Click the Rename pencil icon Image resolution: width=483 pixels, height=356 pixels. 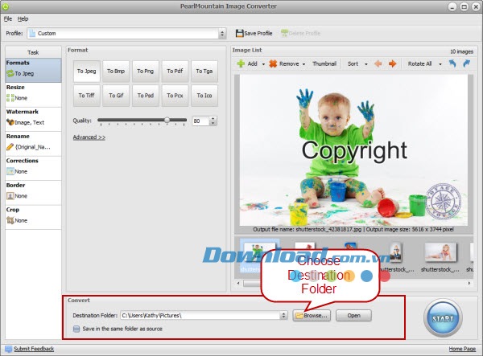10,146
